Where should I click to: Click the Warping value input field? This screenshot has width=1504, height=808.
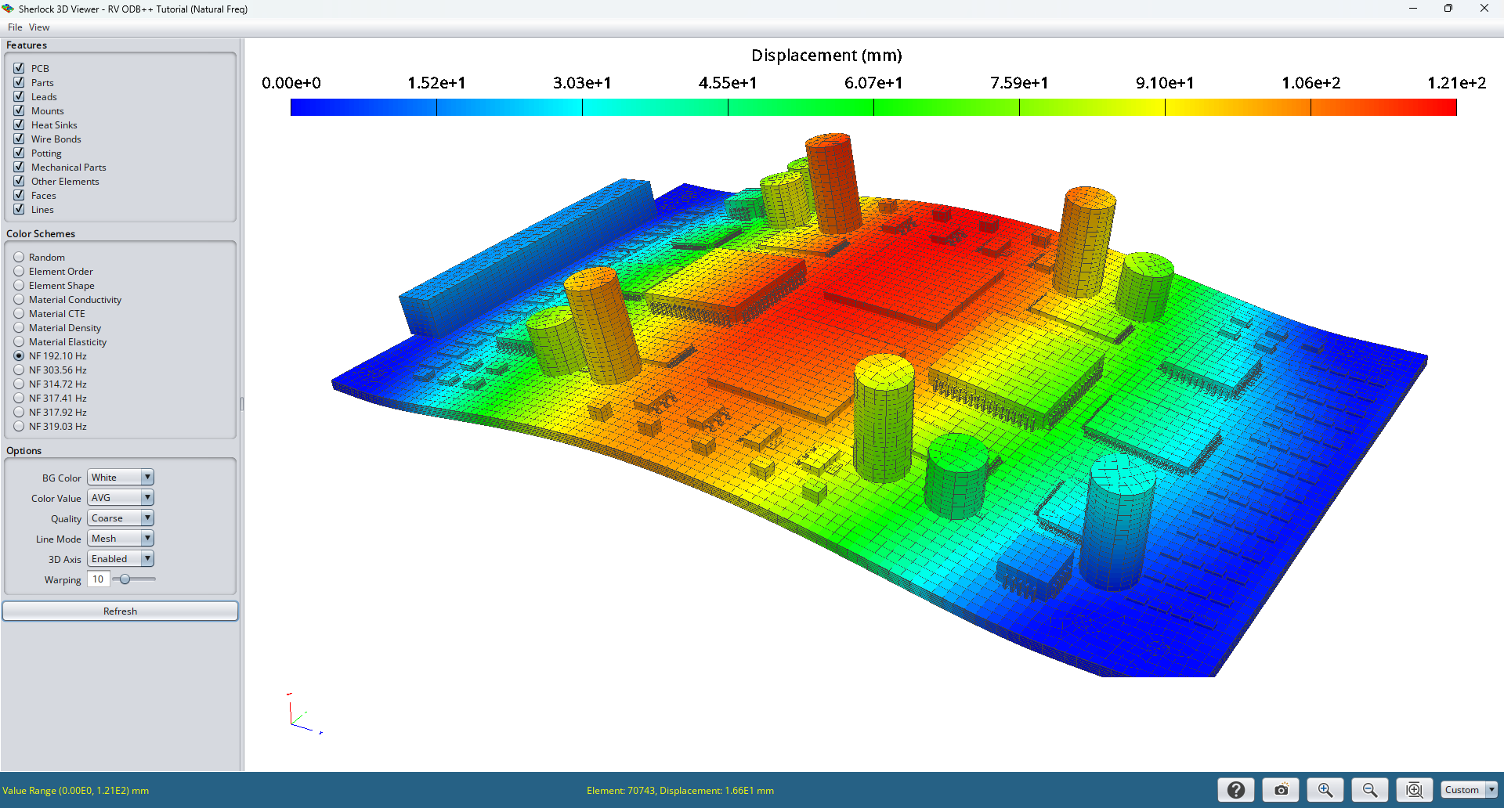pyautogui.click(x=98, y=579)
